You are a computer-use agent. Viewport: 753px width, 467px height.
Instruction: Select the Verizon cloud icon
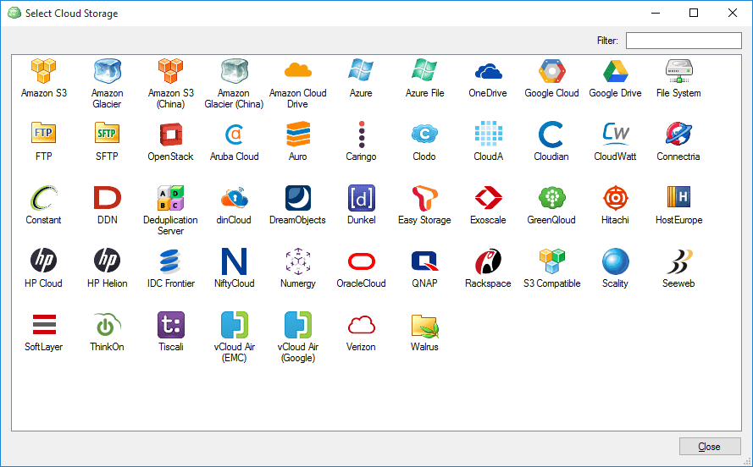coord(361,325)
